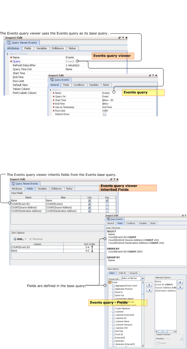187x349 pixels.
Task: Select the COUNT(Events) alias cell
Action: pos(63,204)
